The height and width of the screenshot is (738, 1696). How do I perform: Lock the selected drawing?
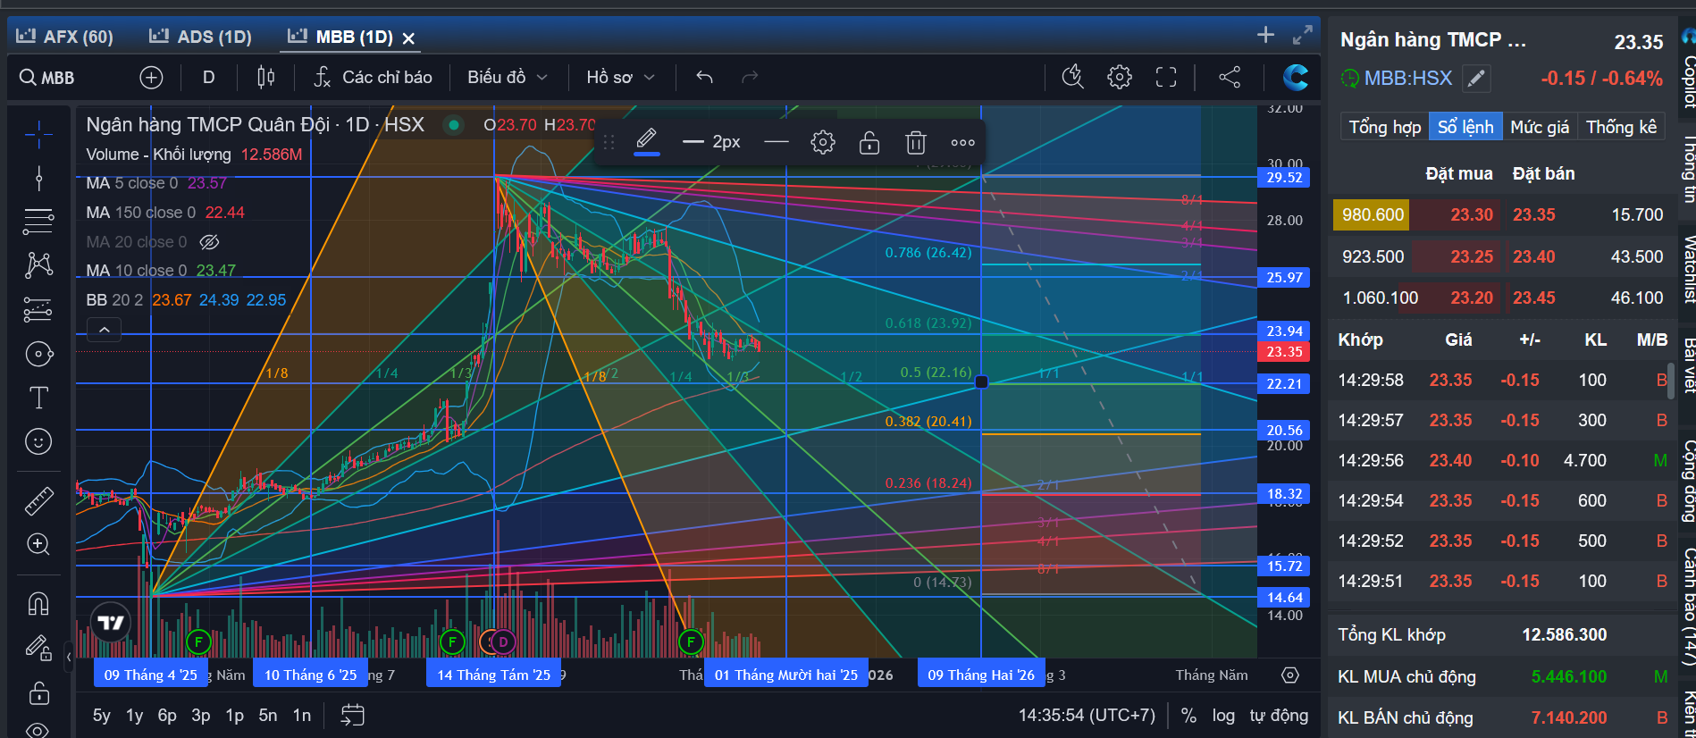(869, 142)
